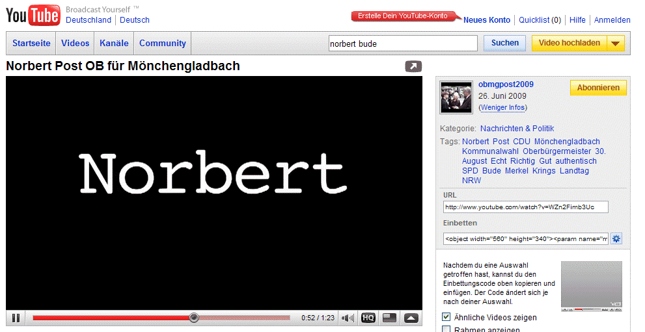Open category Nachrichten & Politik
Image resolution: width=645 pixels, height=332 pixels.
pyautogui.click(x=517, y=129)
